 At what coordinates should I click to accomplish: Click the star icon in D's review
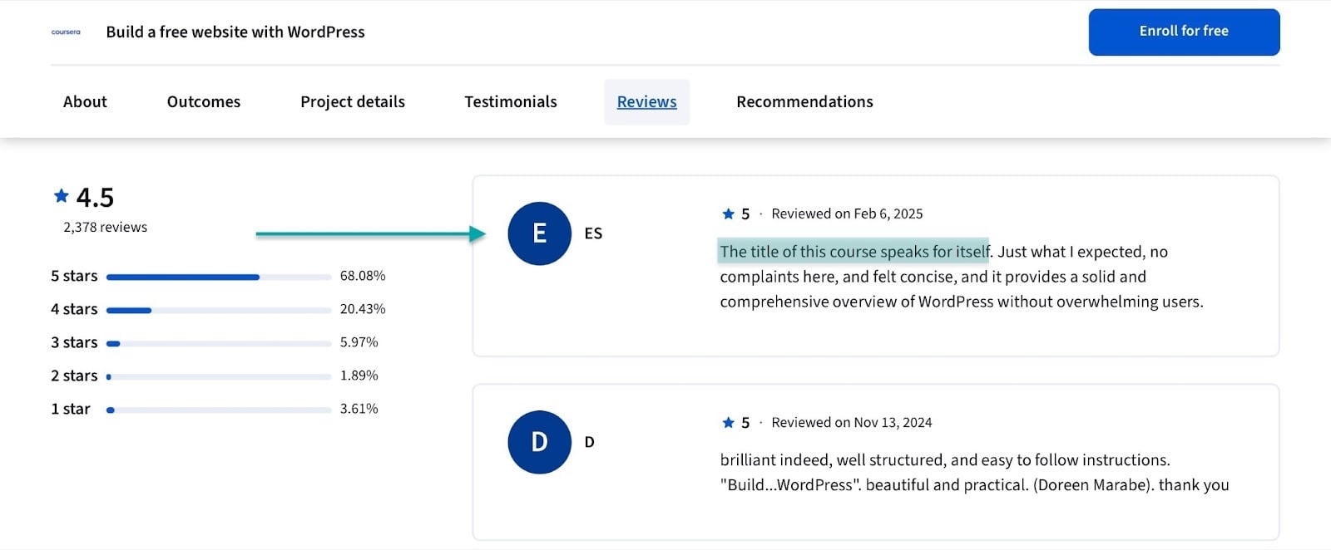pyautogui.click(x=728, y=422)
